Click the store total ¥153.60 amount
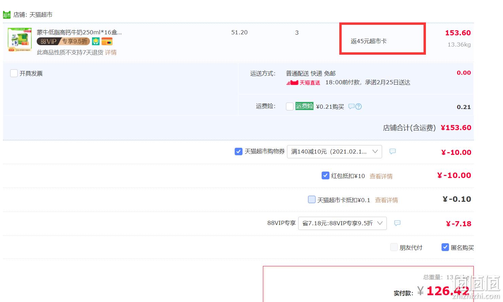 456,128
